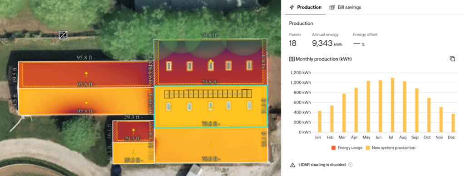
Task: Click the November production bar
Action: (441, 119)
